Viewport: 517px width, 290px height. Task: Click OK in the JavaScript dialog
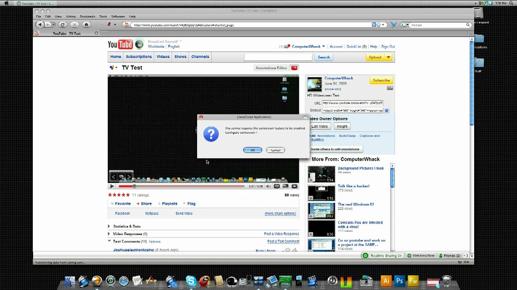tap(252, 150)
